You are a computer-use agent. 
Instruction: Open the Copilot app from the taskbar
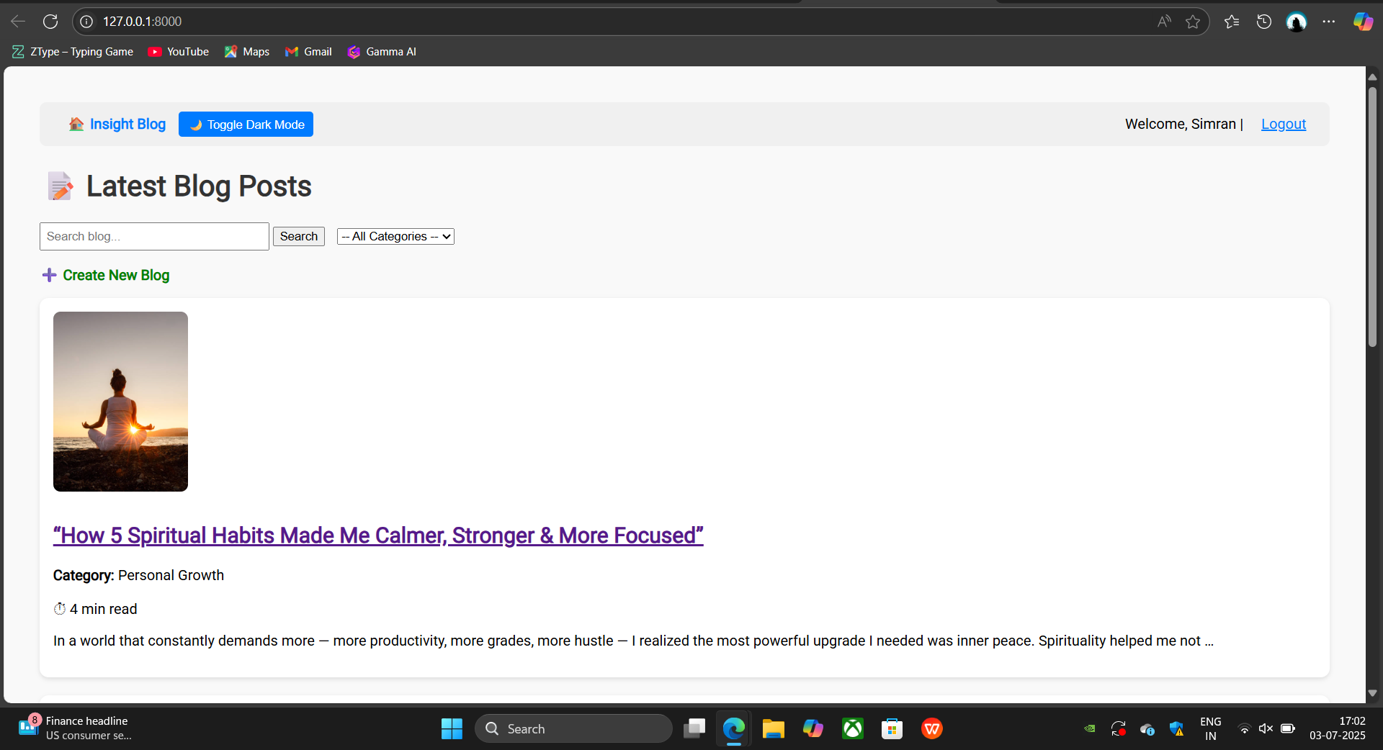pyautogui.click(x=813, y=728)
